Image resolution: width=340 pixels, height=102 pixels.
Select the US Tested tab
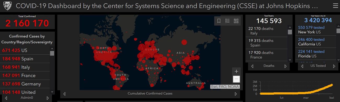(x=318, y=66)
